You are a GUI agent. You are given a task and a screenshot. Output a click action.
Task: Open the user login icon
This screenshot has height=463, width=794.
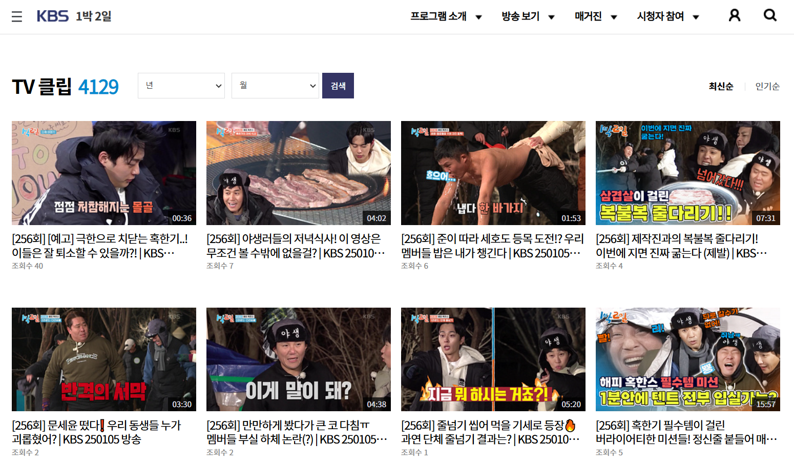(x=735, y=15)
